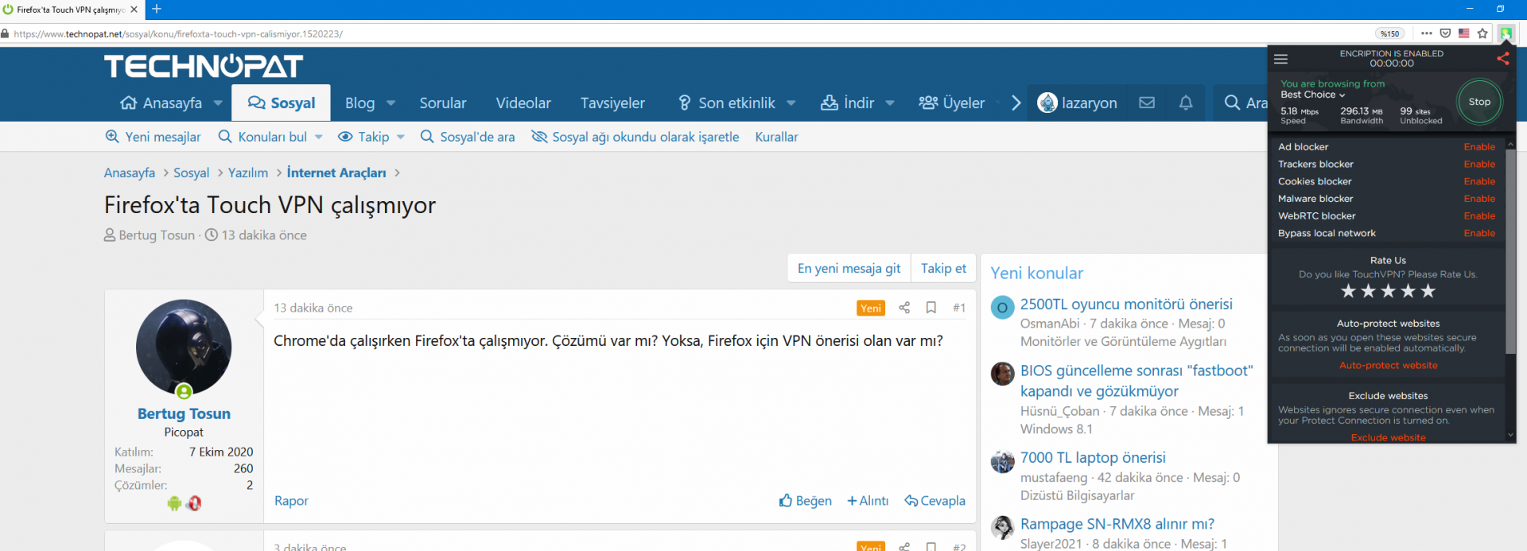This screenshot has width=1527, height=551.
Task: Click the URL address field
Action: pos(684,33)
